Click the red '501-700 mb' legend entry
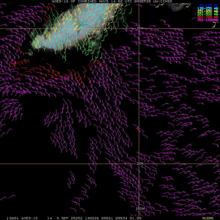This screenshot has height=220, width=220. coord(208,17)
